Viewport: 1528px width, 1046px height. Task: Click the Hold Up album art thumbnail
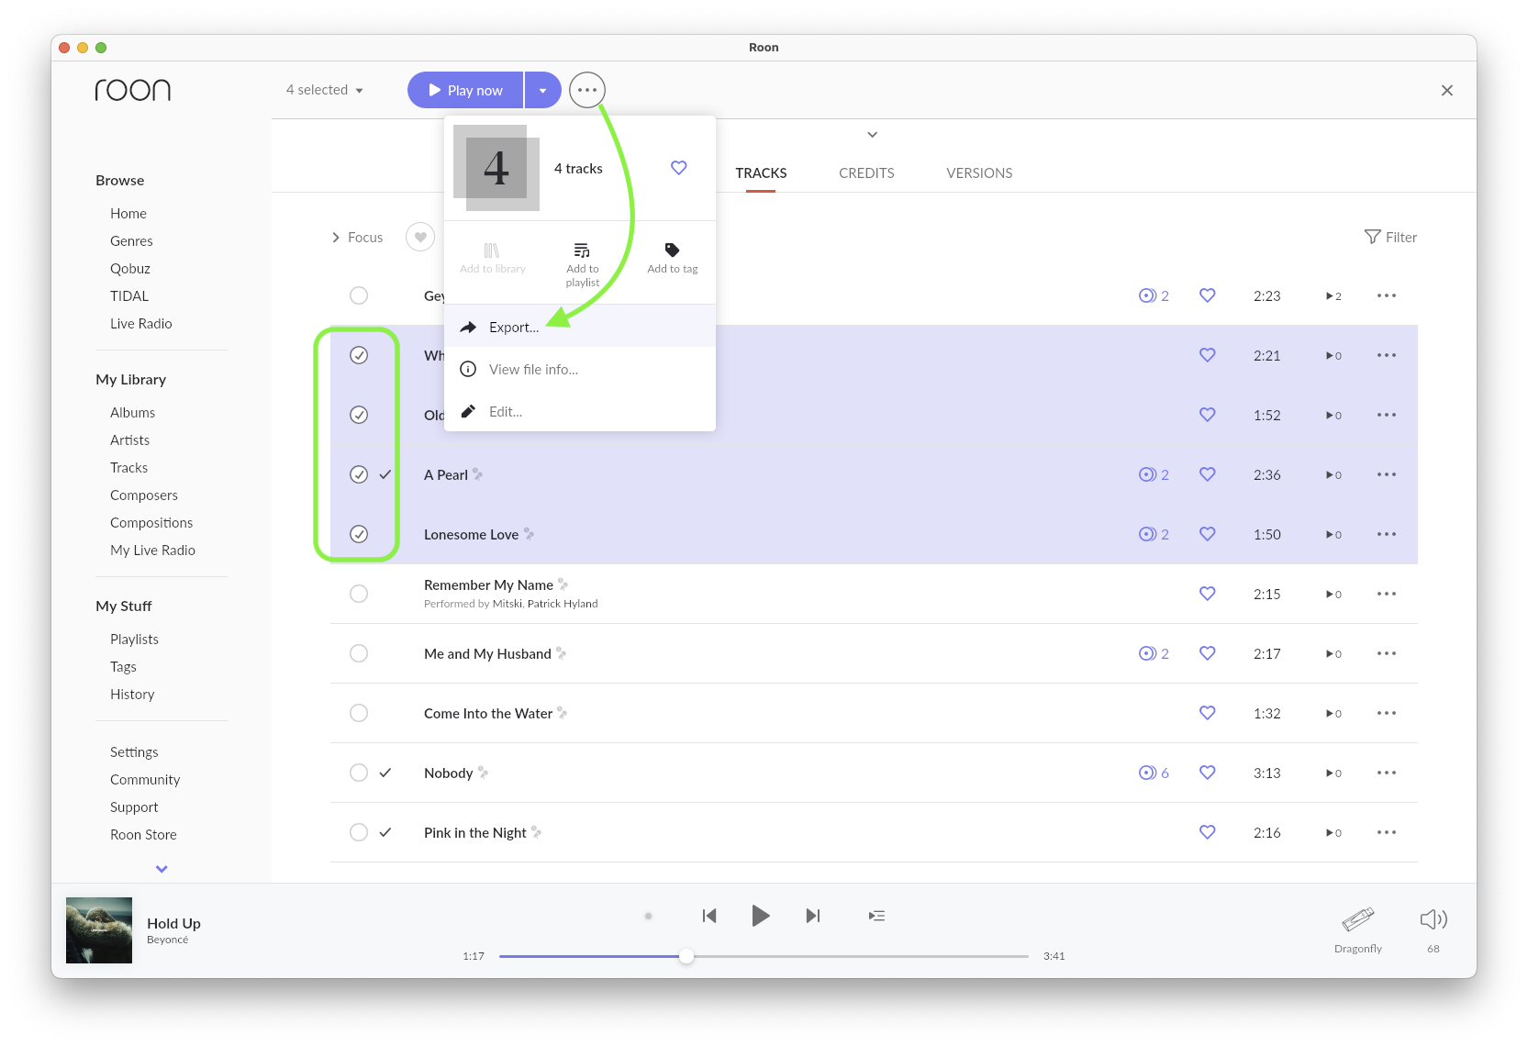99,930
